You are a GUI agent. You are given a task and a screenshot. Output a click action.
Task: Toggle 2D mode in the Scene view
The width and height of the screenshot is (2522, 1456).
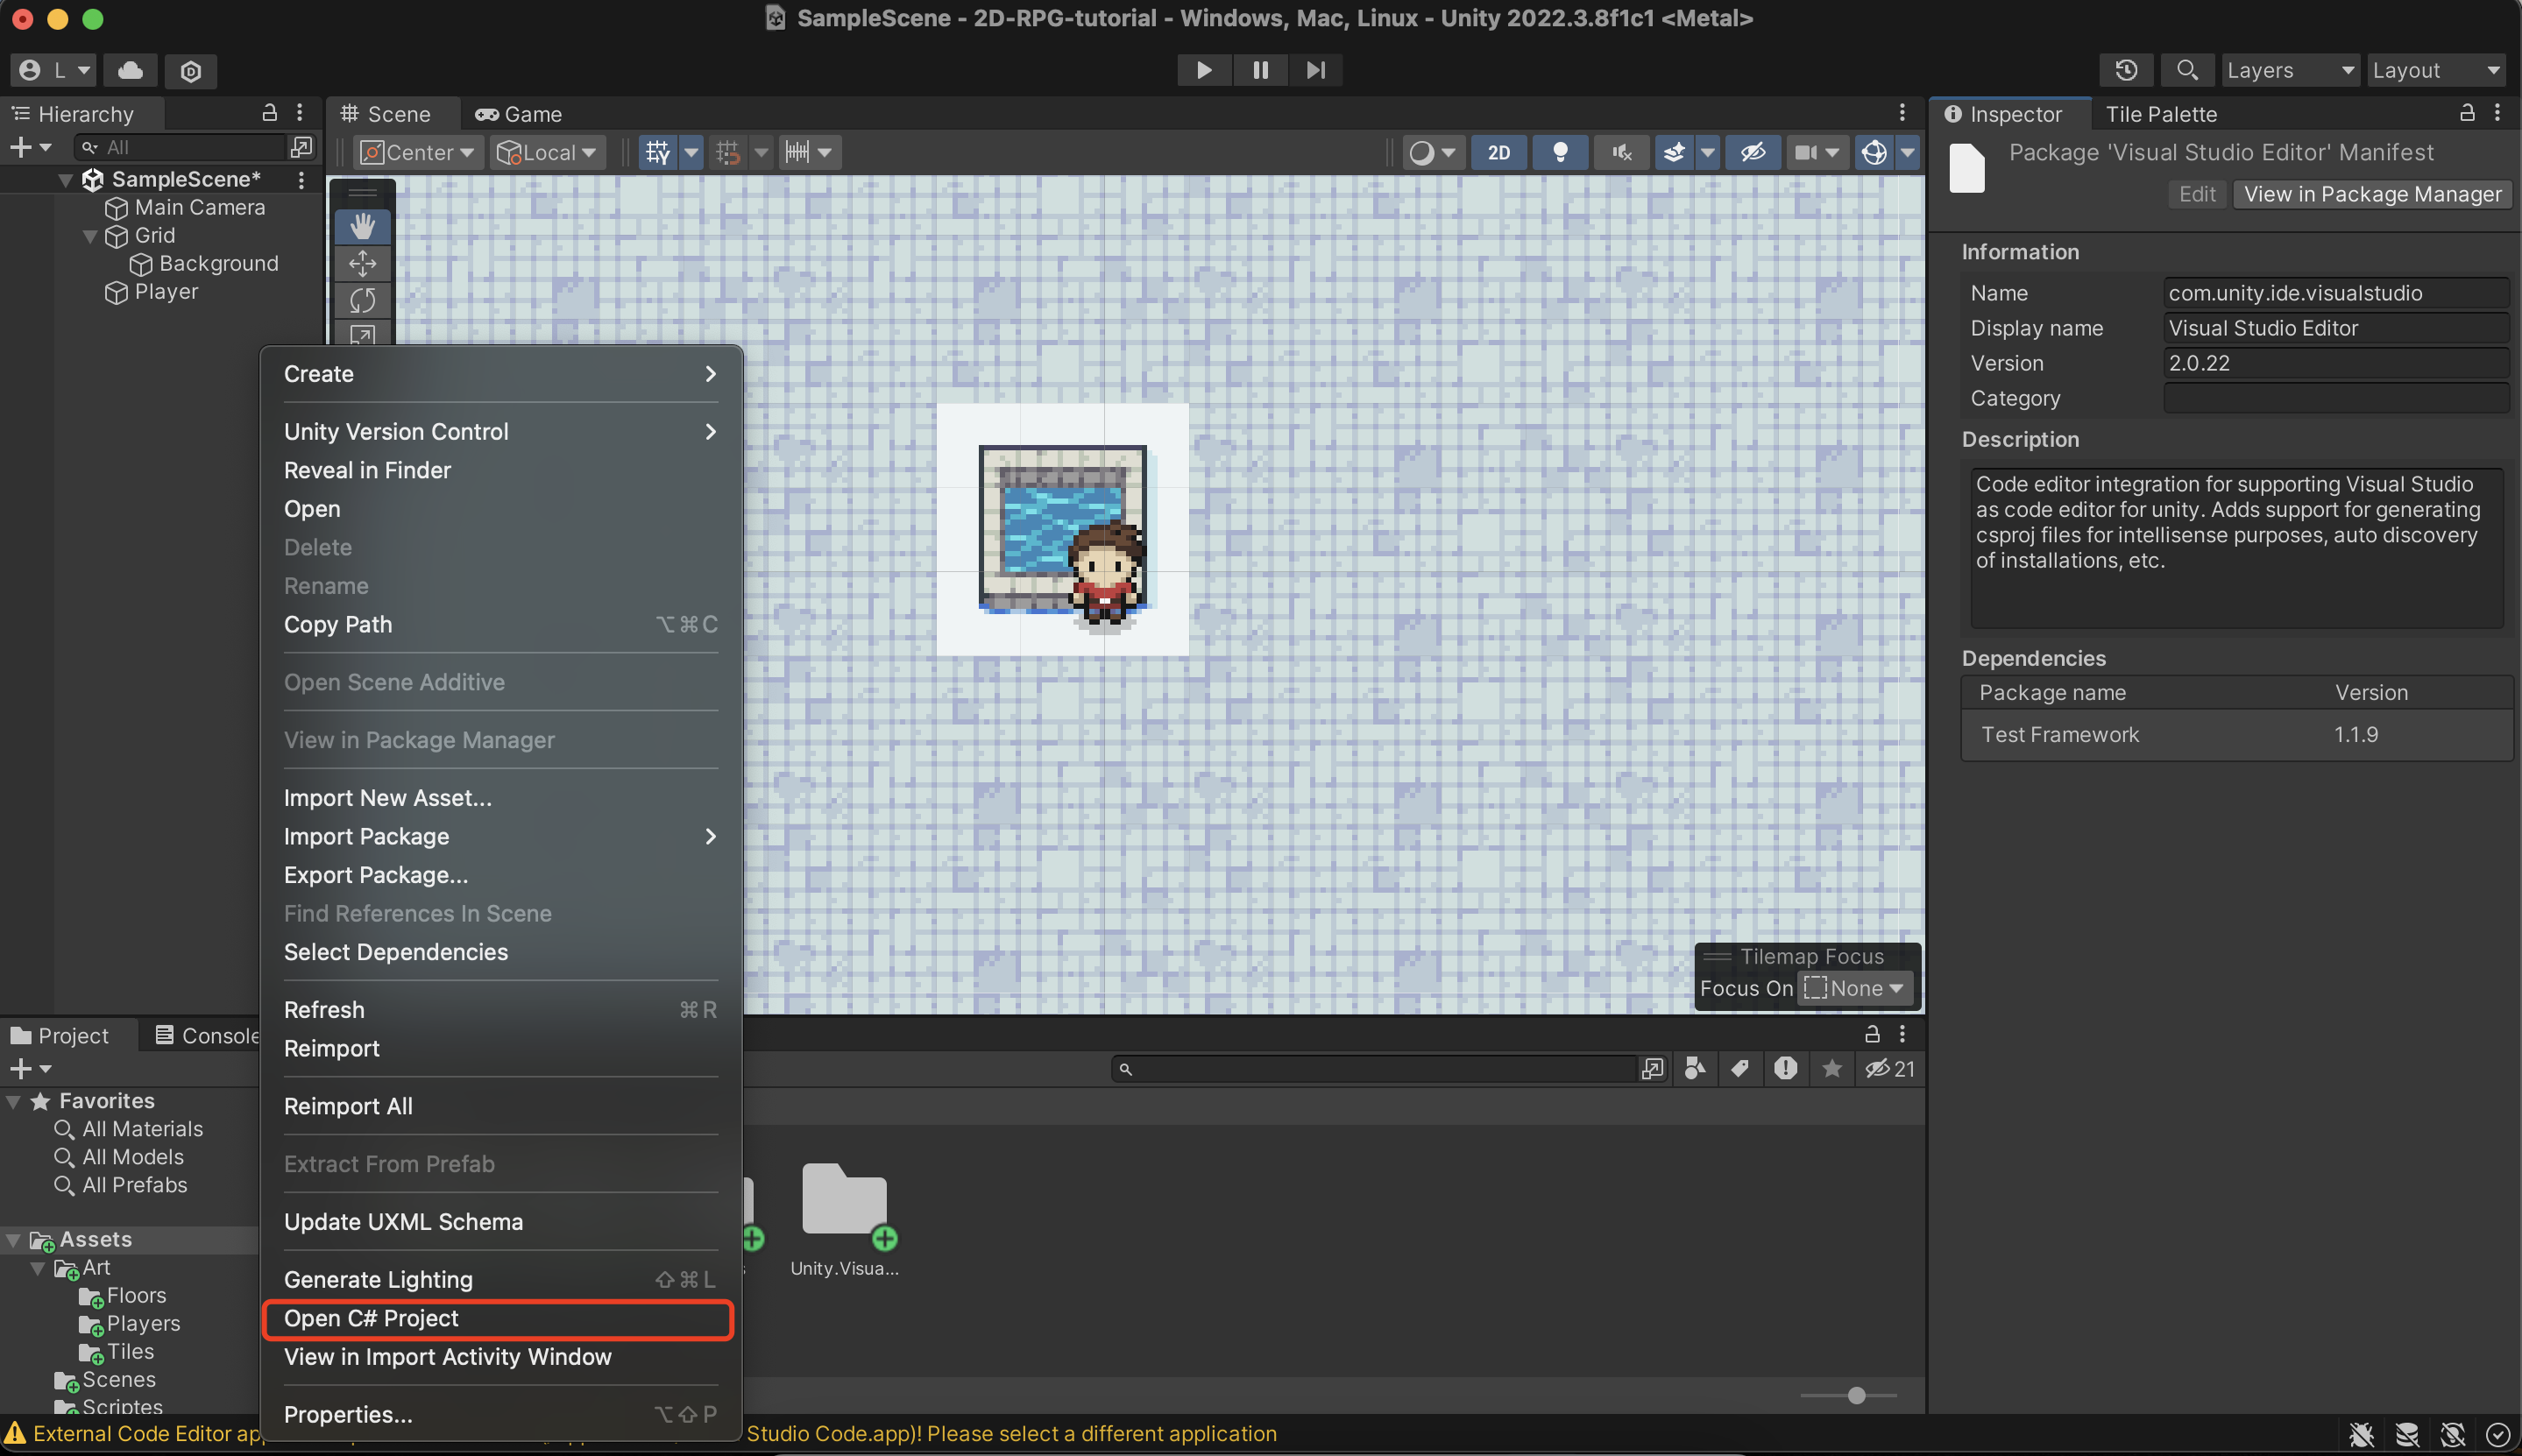1499,152
